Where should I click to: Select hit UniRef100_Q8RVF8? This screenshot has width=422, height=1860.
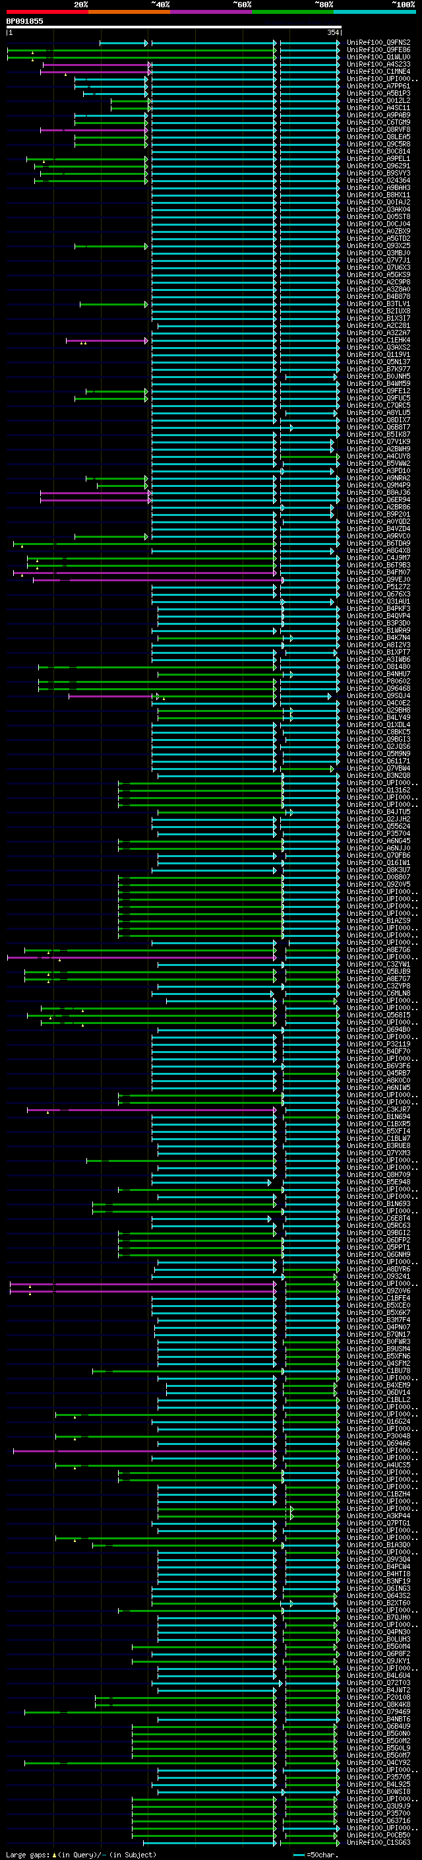click(x=378, y=130)
